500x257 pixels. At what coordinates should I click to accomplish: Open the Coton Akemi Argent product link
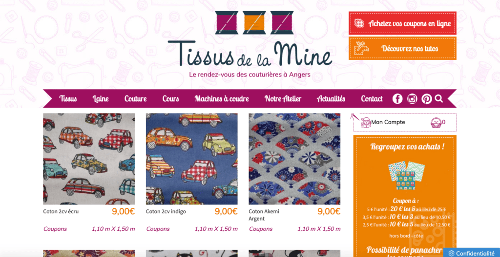click(264, 215)
